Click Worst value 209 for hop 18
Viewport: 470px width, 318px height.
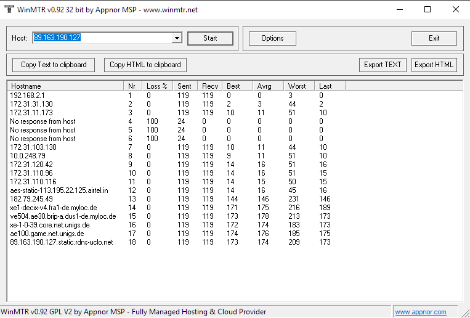pyautogui.click(x=294, y=242)
